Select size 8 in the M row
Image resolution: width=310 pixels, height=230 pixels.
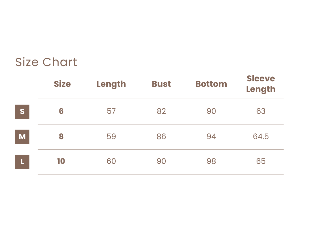click(x=61, y=137)
